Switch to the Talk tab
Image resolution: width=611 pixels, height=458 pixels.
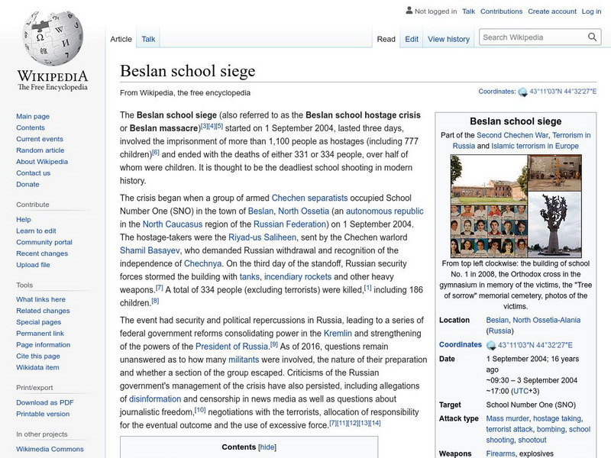(x=148, y=39)
